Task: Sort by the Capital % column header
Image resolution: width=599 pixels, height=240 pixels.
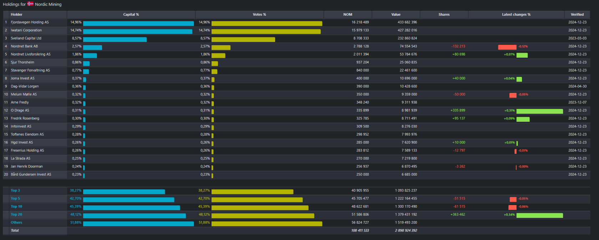Action: click(x=131, y=15)
